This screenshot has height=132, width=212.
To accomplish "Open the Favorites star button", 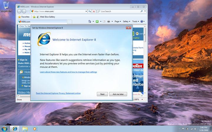I will coord(19,17).
